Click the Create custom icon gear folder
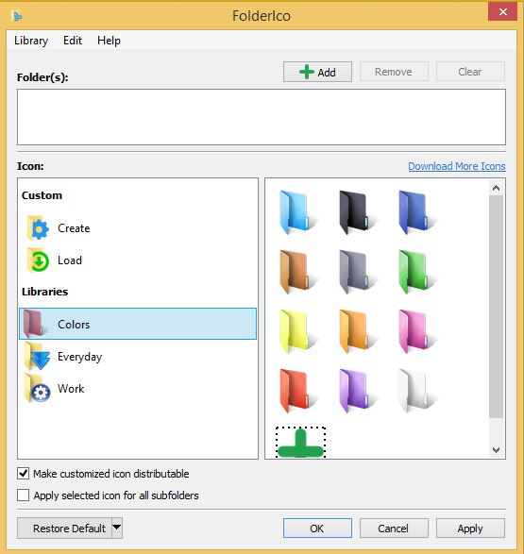 pyautogui.click(x=38, y=228)
